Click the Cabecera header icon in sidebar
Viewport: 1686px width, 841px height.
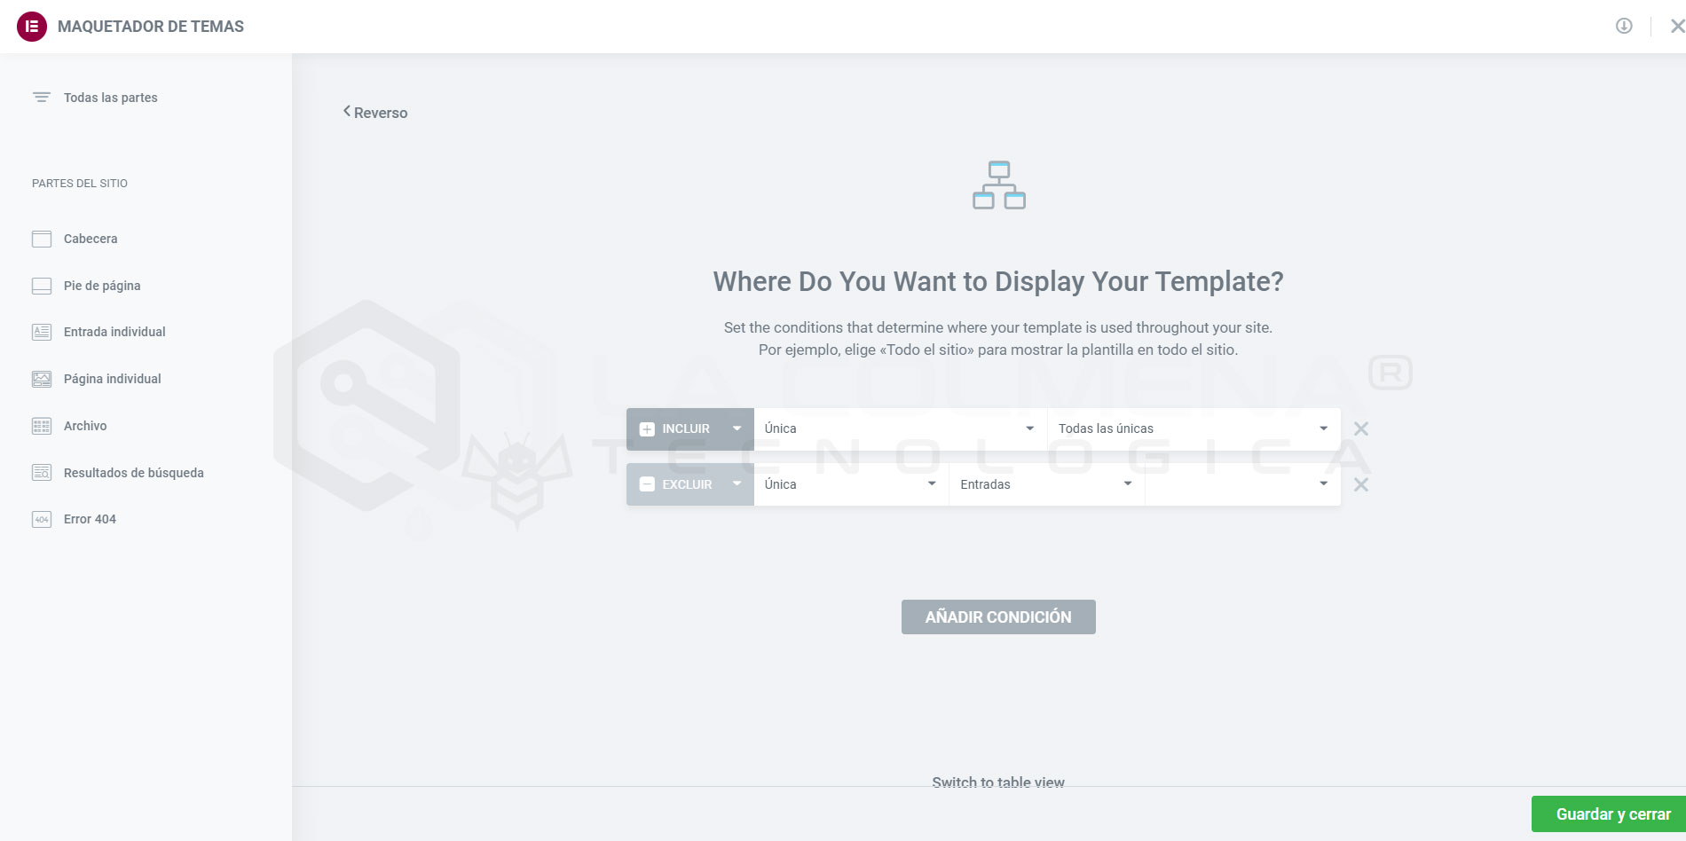tap(42, 239)
